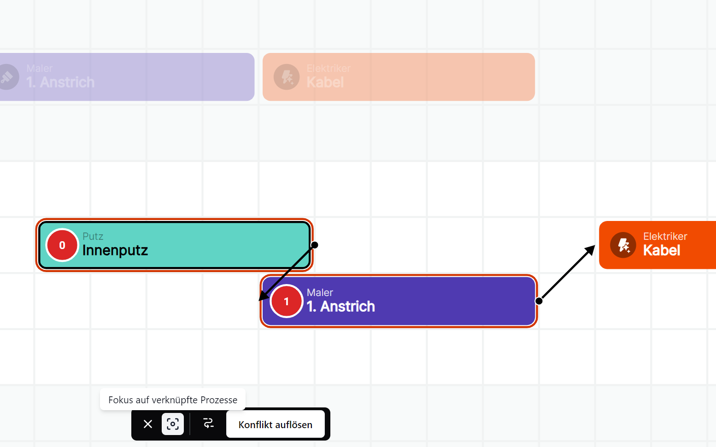
Task: Click the electrician icon on orange Kabel block
Action: click(623, 245)
